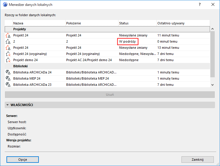The height and width of the screenshot is (166, 220).
Task: Click the unavailable icon of Projekt 24 (oryginalny)
Action: 8,54
